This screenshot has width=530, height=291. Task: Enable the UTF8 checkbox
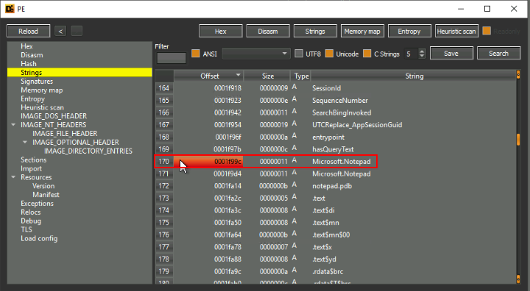299,54
